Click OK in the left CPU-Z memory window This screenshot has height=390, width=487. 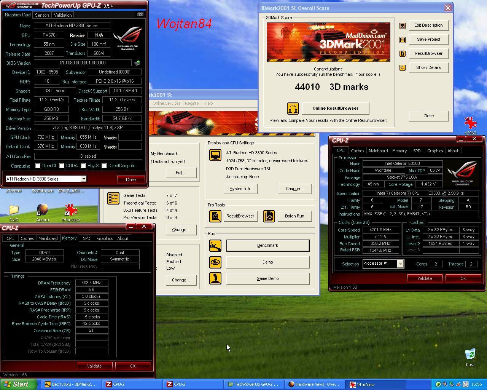(133, 366)
